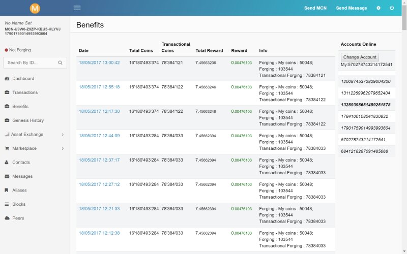The width and height of the screenshot is (407, 254).
Task: Toggle the Not Forging status indicator
Action: point(7,50)
